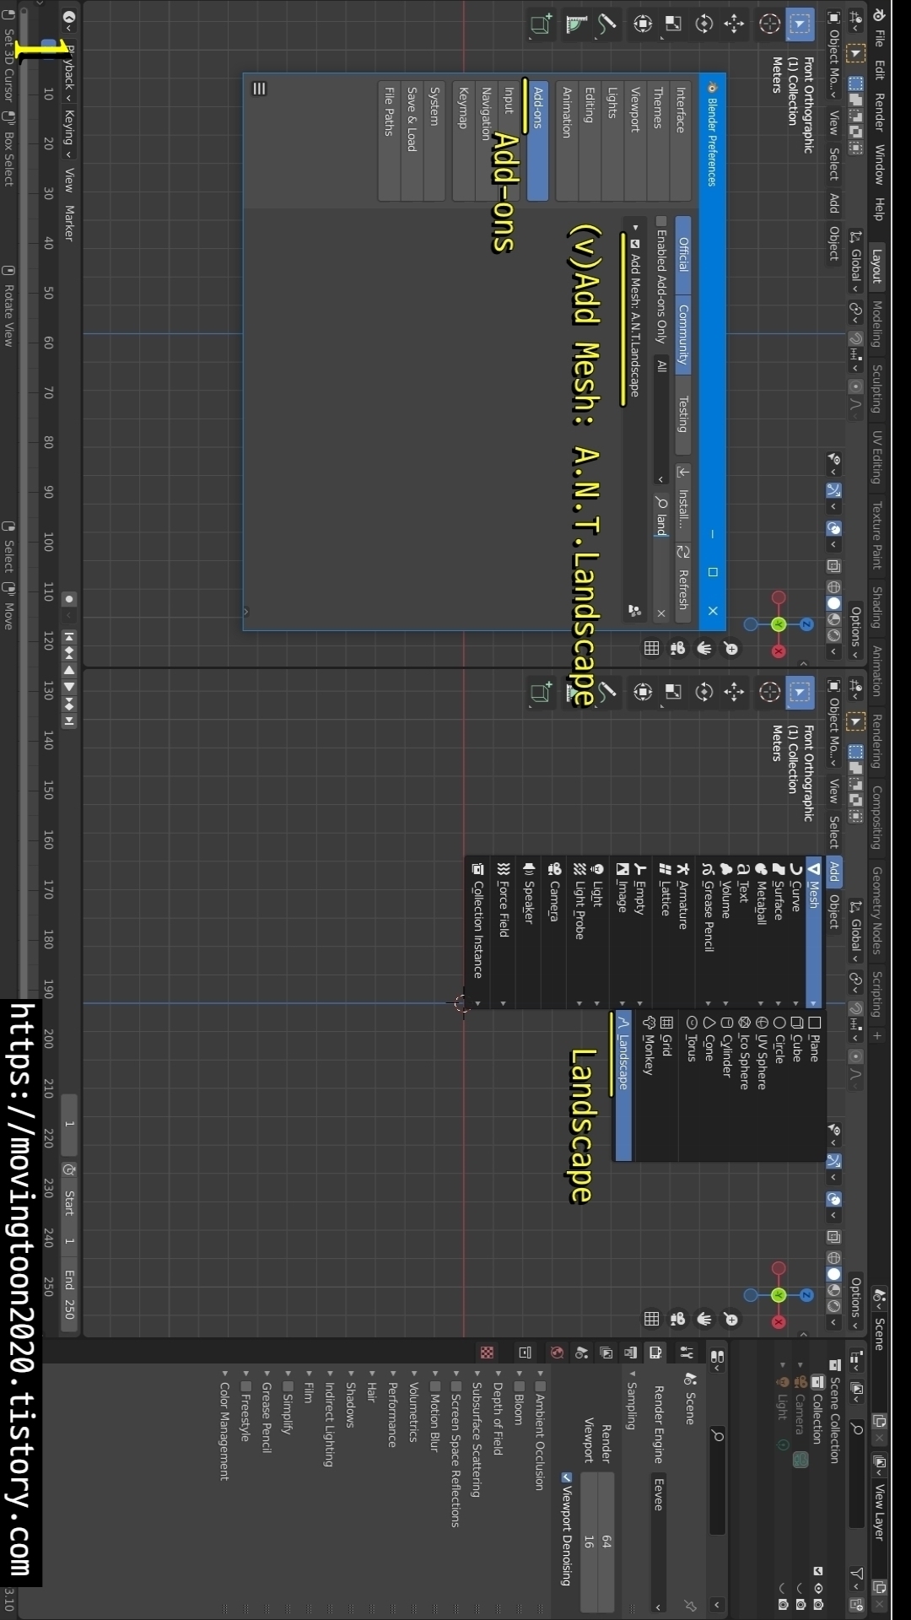Image resolution: width=911 pixels, height=1620 pixels.
Task: Select Scale tool in viewport with Add menu
Action: pos(673,693)
